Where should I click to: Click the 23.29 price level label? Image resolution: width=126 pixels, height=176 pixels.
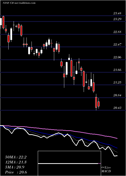click(117, 19)
